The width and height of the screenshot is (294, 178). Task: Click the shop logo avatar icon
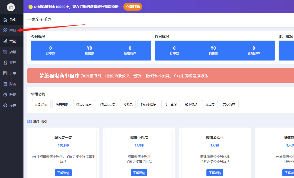click(11, 7)
